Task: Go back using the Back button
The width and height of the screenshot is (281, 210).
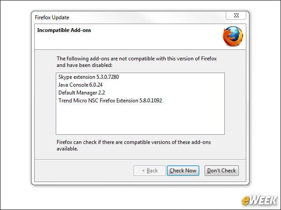Action: click(x=150, y=171)
